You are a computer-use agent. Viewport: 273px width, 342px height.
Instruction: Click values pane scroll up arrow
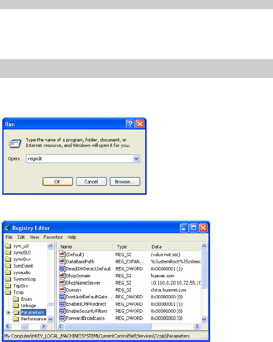204,246
